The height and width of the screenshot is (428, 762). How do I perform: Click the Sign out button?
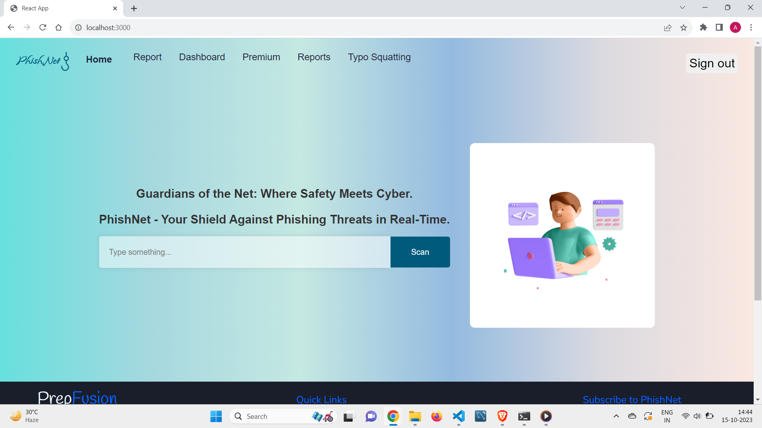tap(712, 63)
